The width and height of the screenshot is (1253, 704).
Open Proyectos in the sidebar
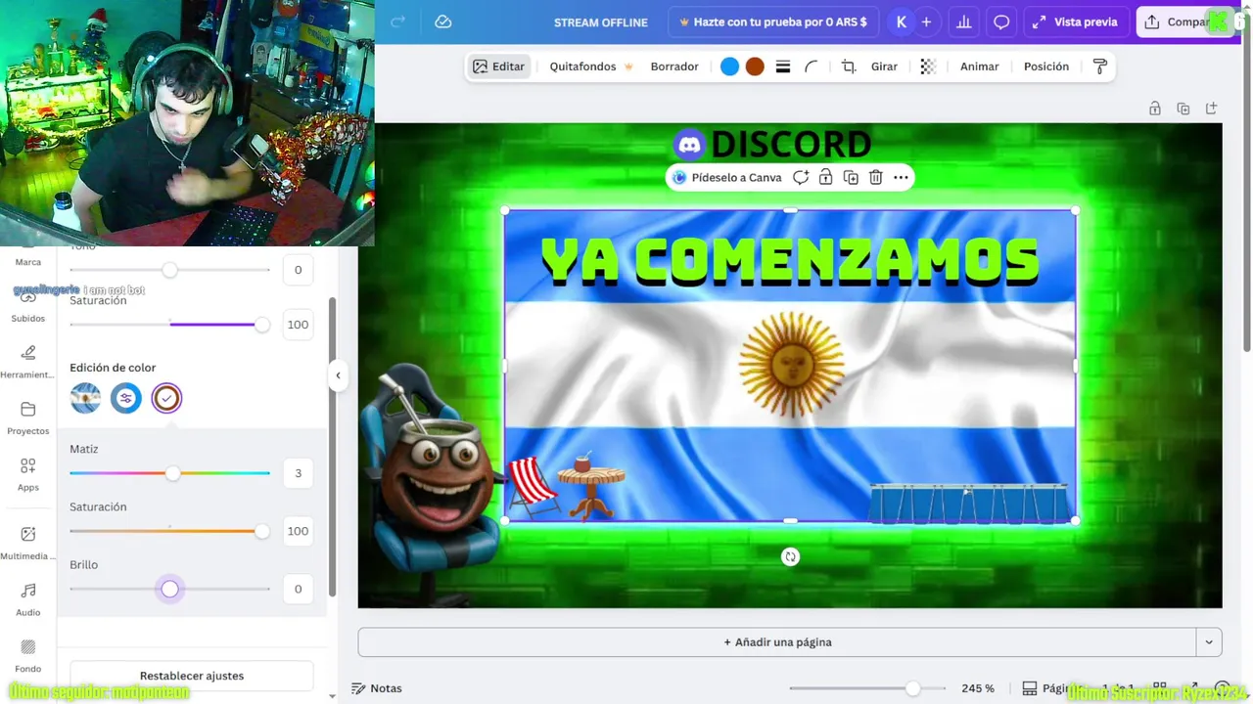(28, 418)
